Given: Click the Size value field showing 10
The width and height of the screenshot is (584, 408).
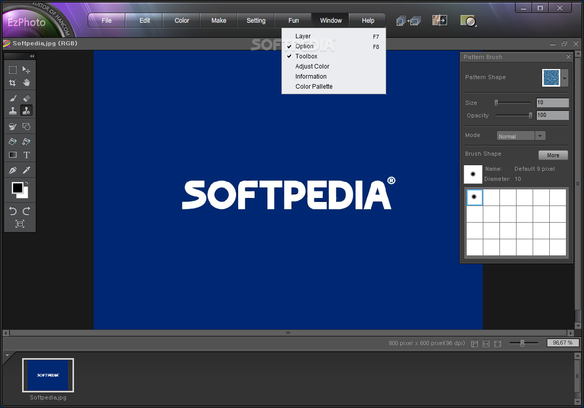Looking at the screenshot, I should 552,102.
